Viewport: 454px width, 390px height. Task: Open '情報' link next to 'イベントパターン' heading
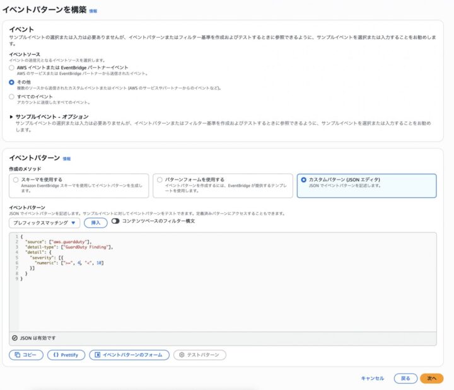click(x=67, y=159)
